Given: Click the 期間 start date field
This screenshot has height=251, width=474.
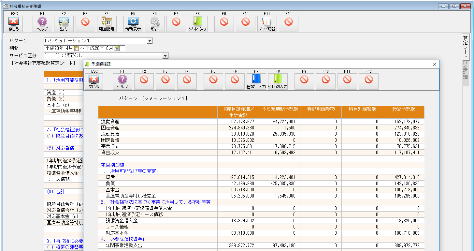Looking at the screenshot, I should 59,48.
